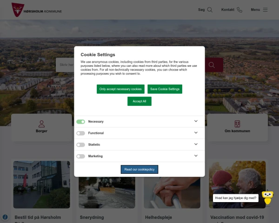The image size is (279, 223).
Task: Expand the Statistic section chevron
Action: (x=196, y=144)
